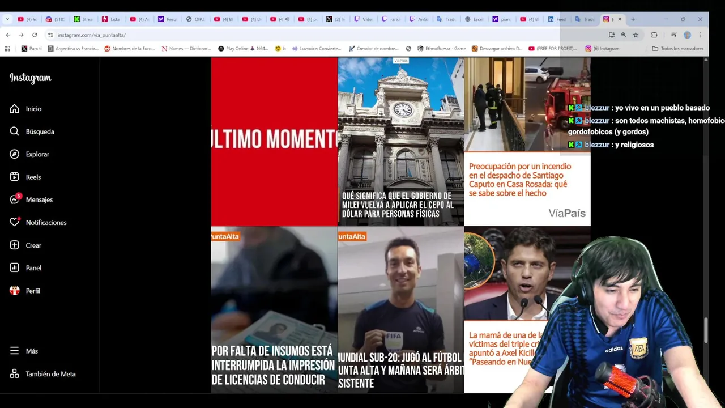Viewport: 725px width, 408px height.
Task: Open Chrome profile avatar
Action: tap(687, 35)
